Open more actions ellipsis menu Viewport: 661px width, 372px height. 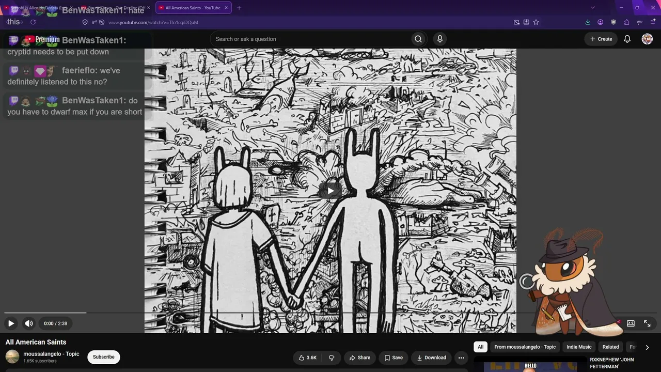[461, 358]
